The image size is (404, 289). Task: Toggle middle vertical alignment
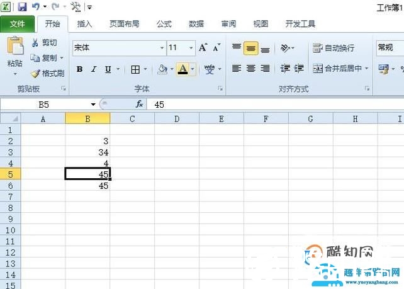(250, 48)
